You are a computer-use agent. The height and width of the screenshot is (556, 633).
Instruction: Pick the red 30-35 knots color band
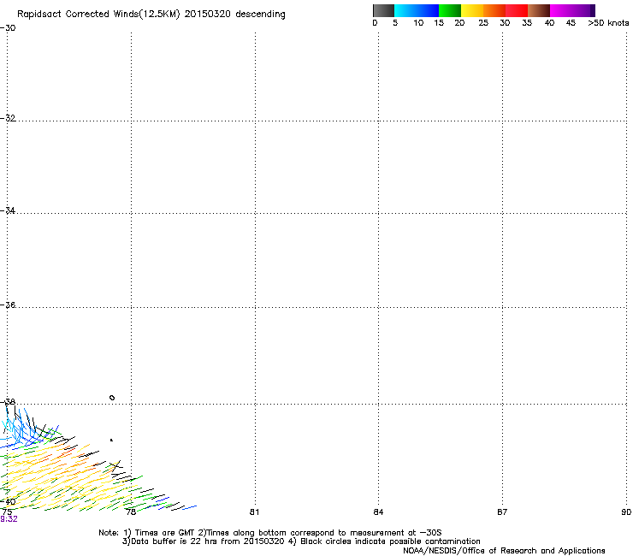[x=517, y=10]
